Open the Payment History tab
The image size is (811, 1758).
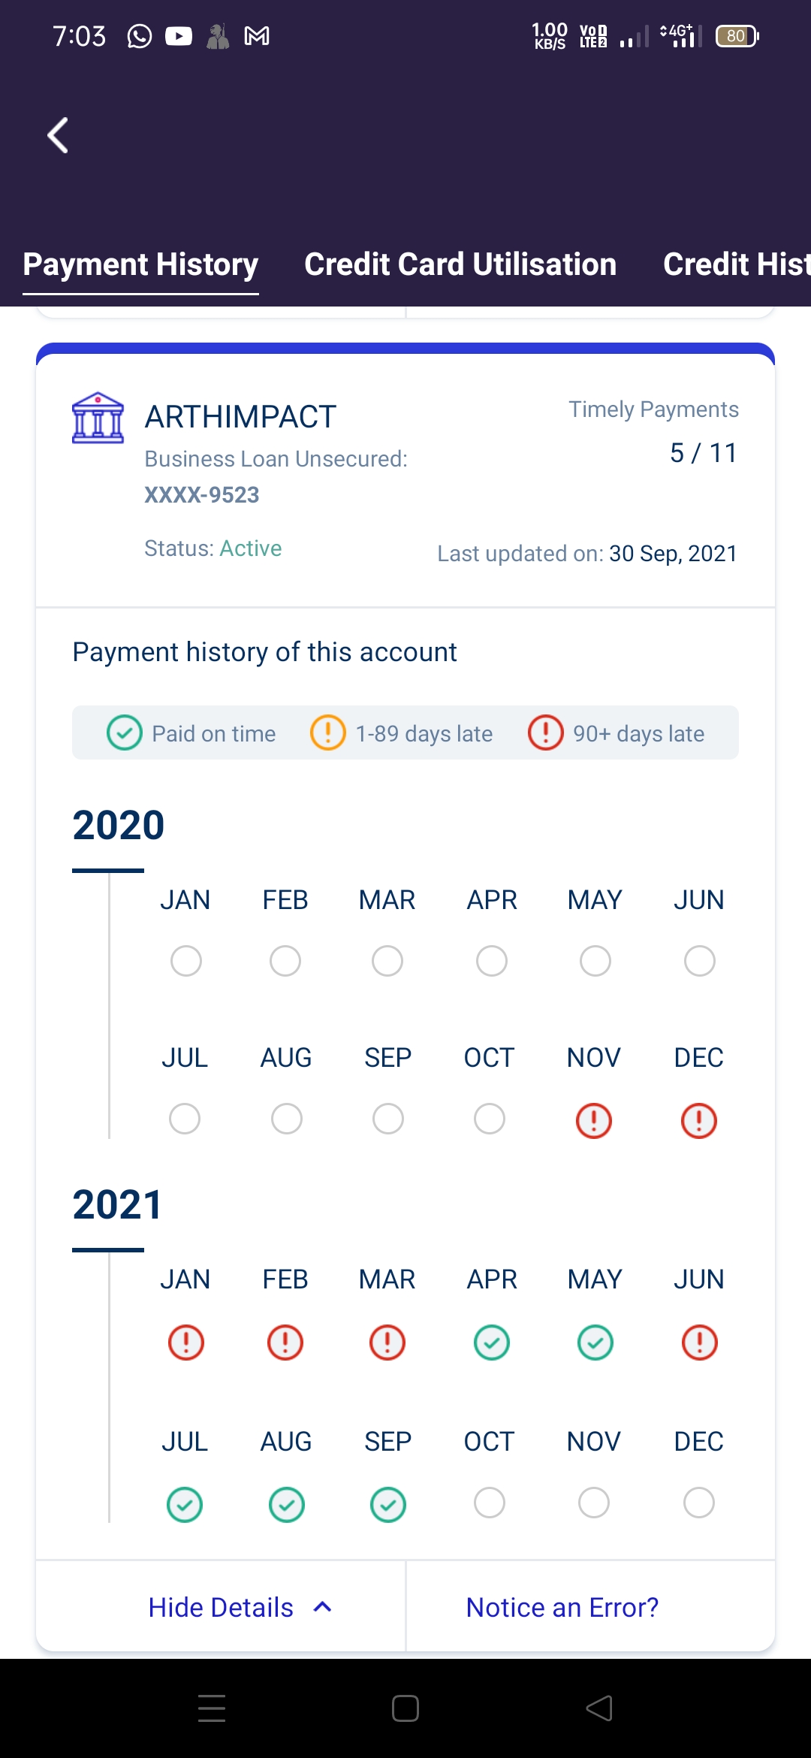[x=140, y=264]
